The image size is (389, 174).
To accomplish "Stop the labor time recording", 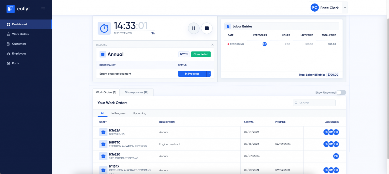I will [x=207, y=28].
